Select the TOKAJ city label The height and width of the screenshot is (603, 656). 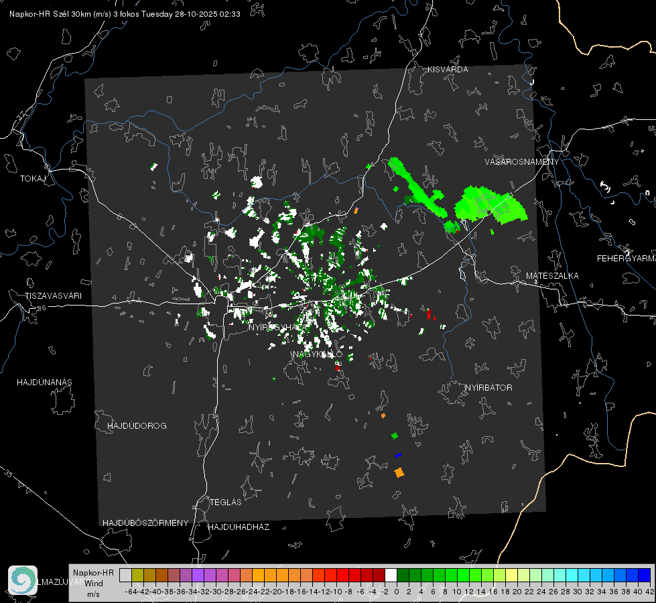pyautogui.click(x=33, y=179)
